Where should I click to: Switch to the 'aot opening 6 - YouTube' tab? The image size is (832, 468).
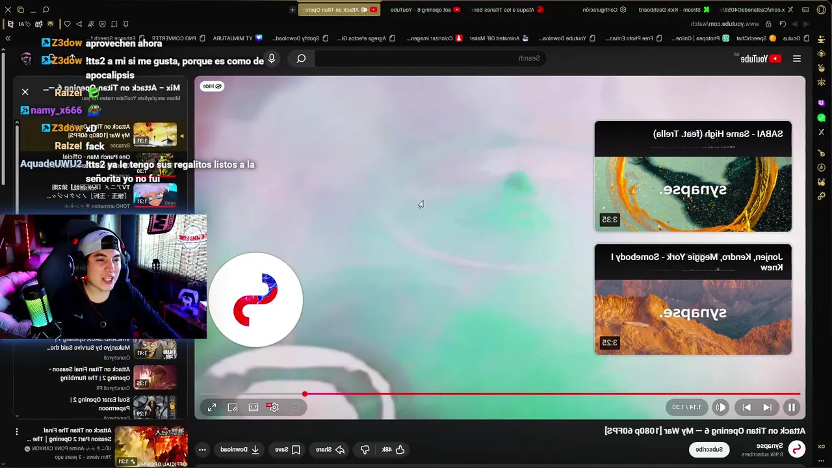(x=426, y=10)
